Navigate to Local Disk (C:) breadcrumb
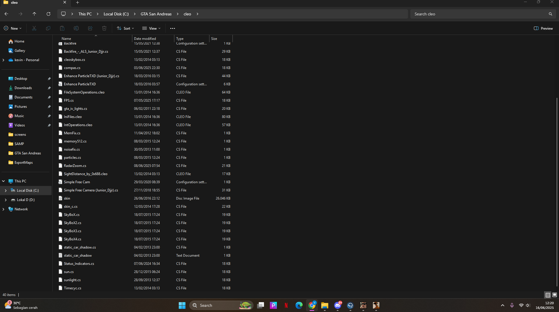The height and width of the screenshot is (312, 559). click(116, 14)
